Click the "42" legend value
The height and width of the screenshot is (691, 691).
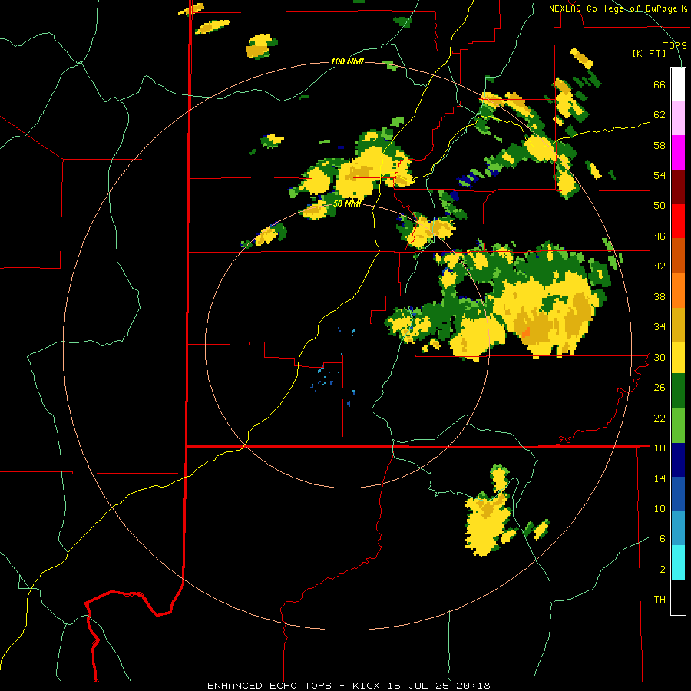coord(660,266)
